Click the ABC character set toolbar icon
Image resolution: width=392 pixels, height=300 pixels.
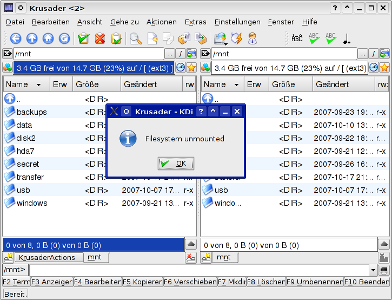coord(297,38)
